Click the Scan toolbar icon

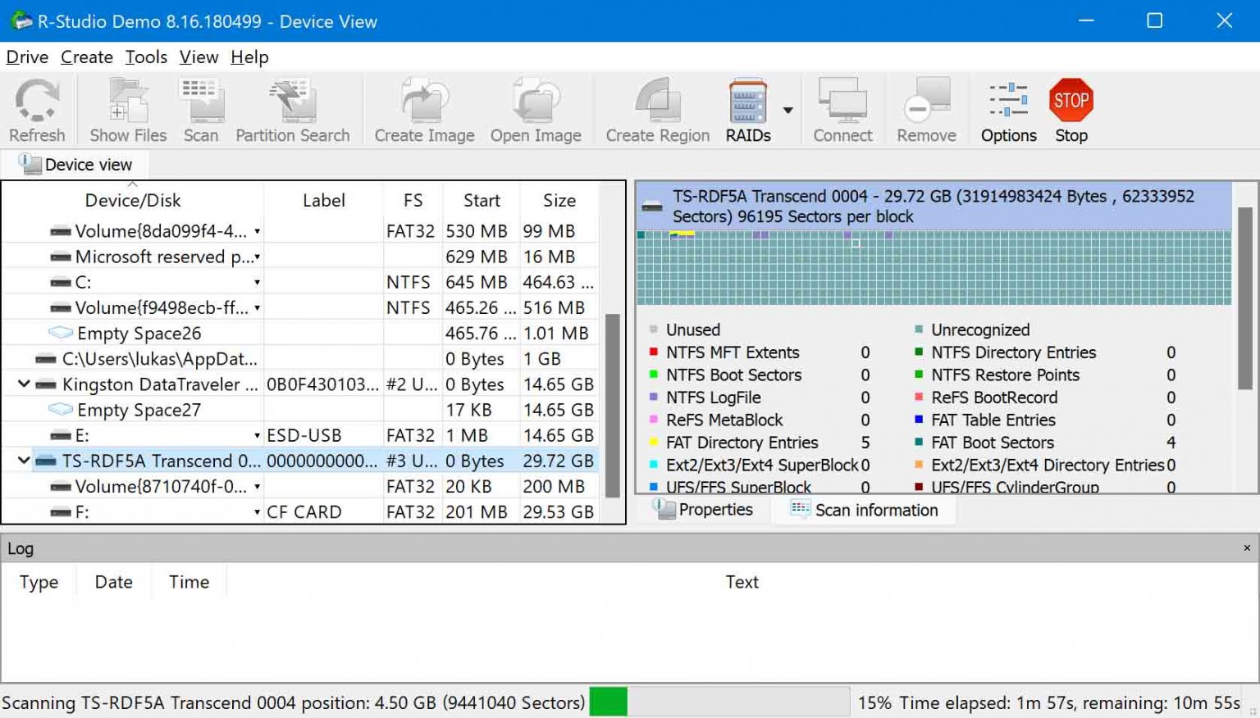tap(200, 107)
